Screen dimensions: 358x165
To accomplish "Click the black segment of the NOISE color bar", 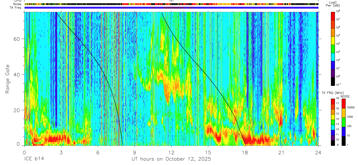I will tap(344, 141).
